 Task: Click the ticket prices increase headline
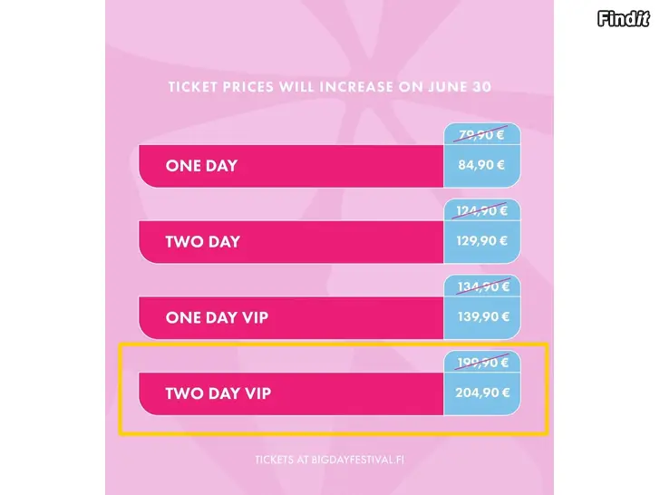330,87
